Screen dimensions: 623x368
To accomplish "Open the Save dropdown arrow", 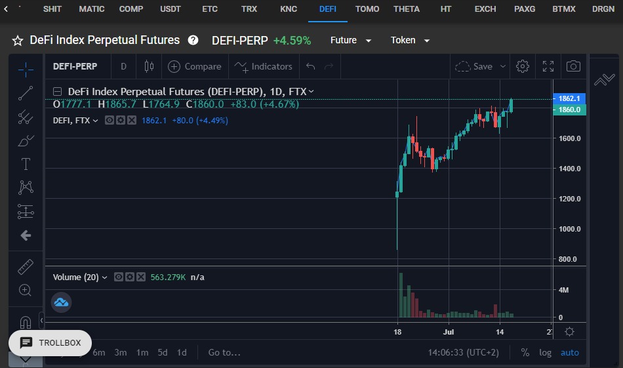I will pyautogui.click(x=502, y=66).
